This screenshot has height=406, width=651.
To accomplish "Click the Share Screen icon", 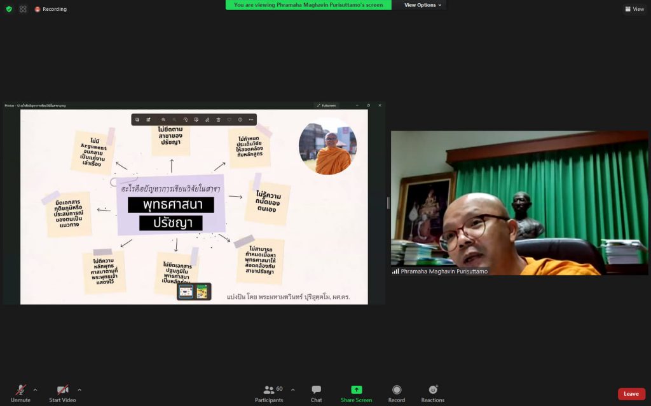I will pos(356,390).
